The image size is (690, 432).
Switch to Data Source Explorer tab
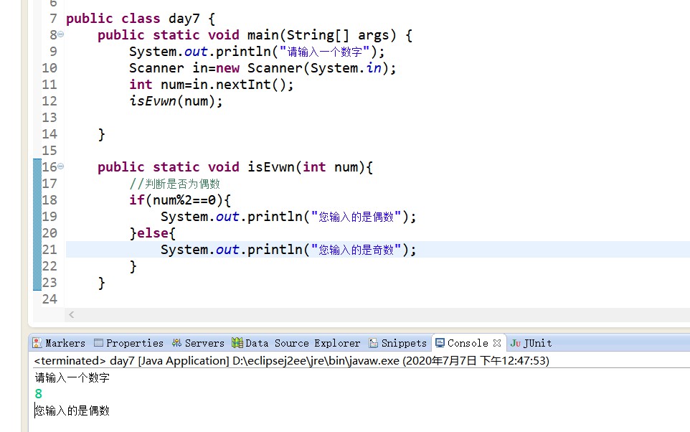(296, 343)
